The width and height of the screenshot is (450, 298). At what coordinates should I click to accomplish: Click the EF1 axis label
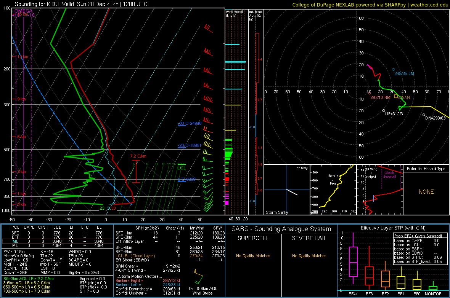point(401,294)
